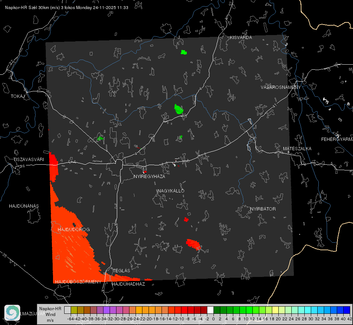The image size is (353, 325).
Task: Click road number 37 at upper left
Action: [12, 62]
